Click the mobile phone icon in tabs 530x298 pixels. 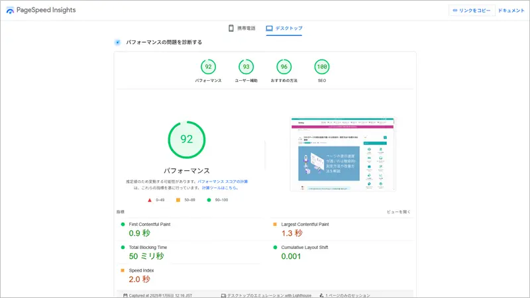coord(231,28)
